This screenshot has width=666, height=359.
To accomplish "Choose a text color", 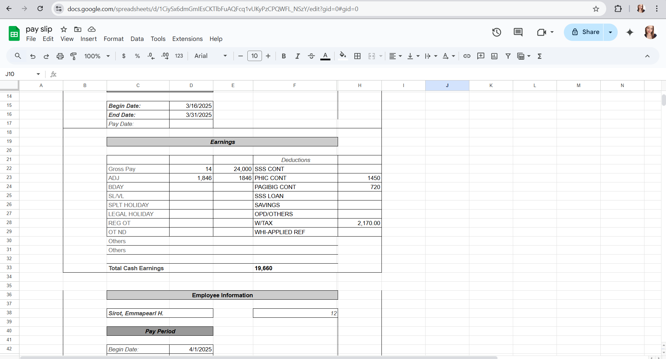I will point(325,56).
